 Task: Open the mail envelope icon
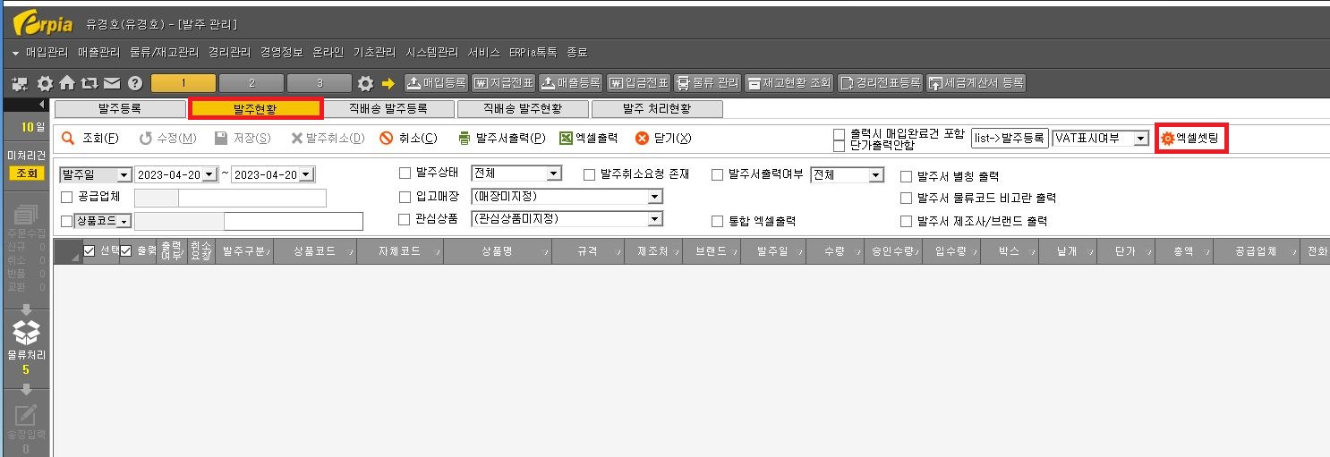(x=112, y=83)
